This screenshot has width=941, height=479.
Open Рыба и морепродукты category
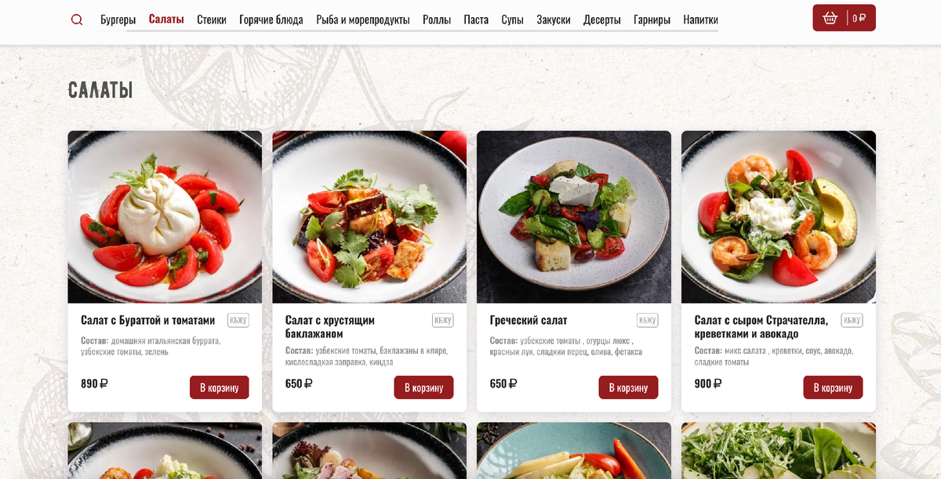click(x=363, y=20)
